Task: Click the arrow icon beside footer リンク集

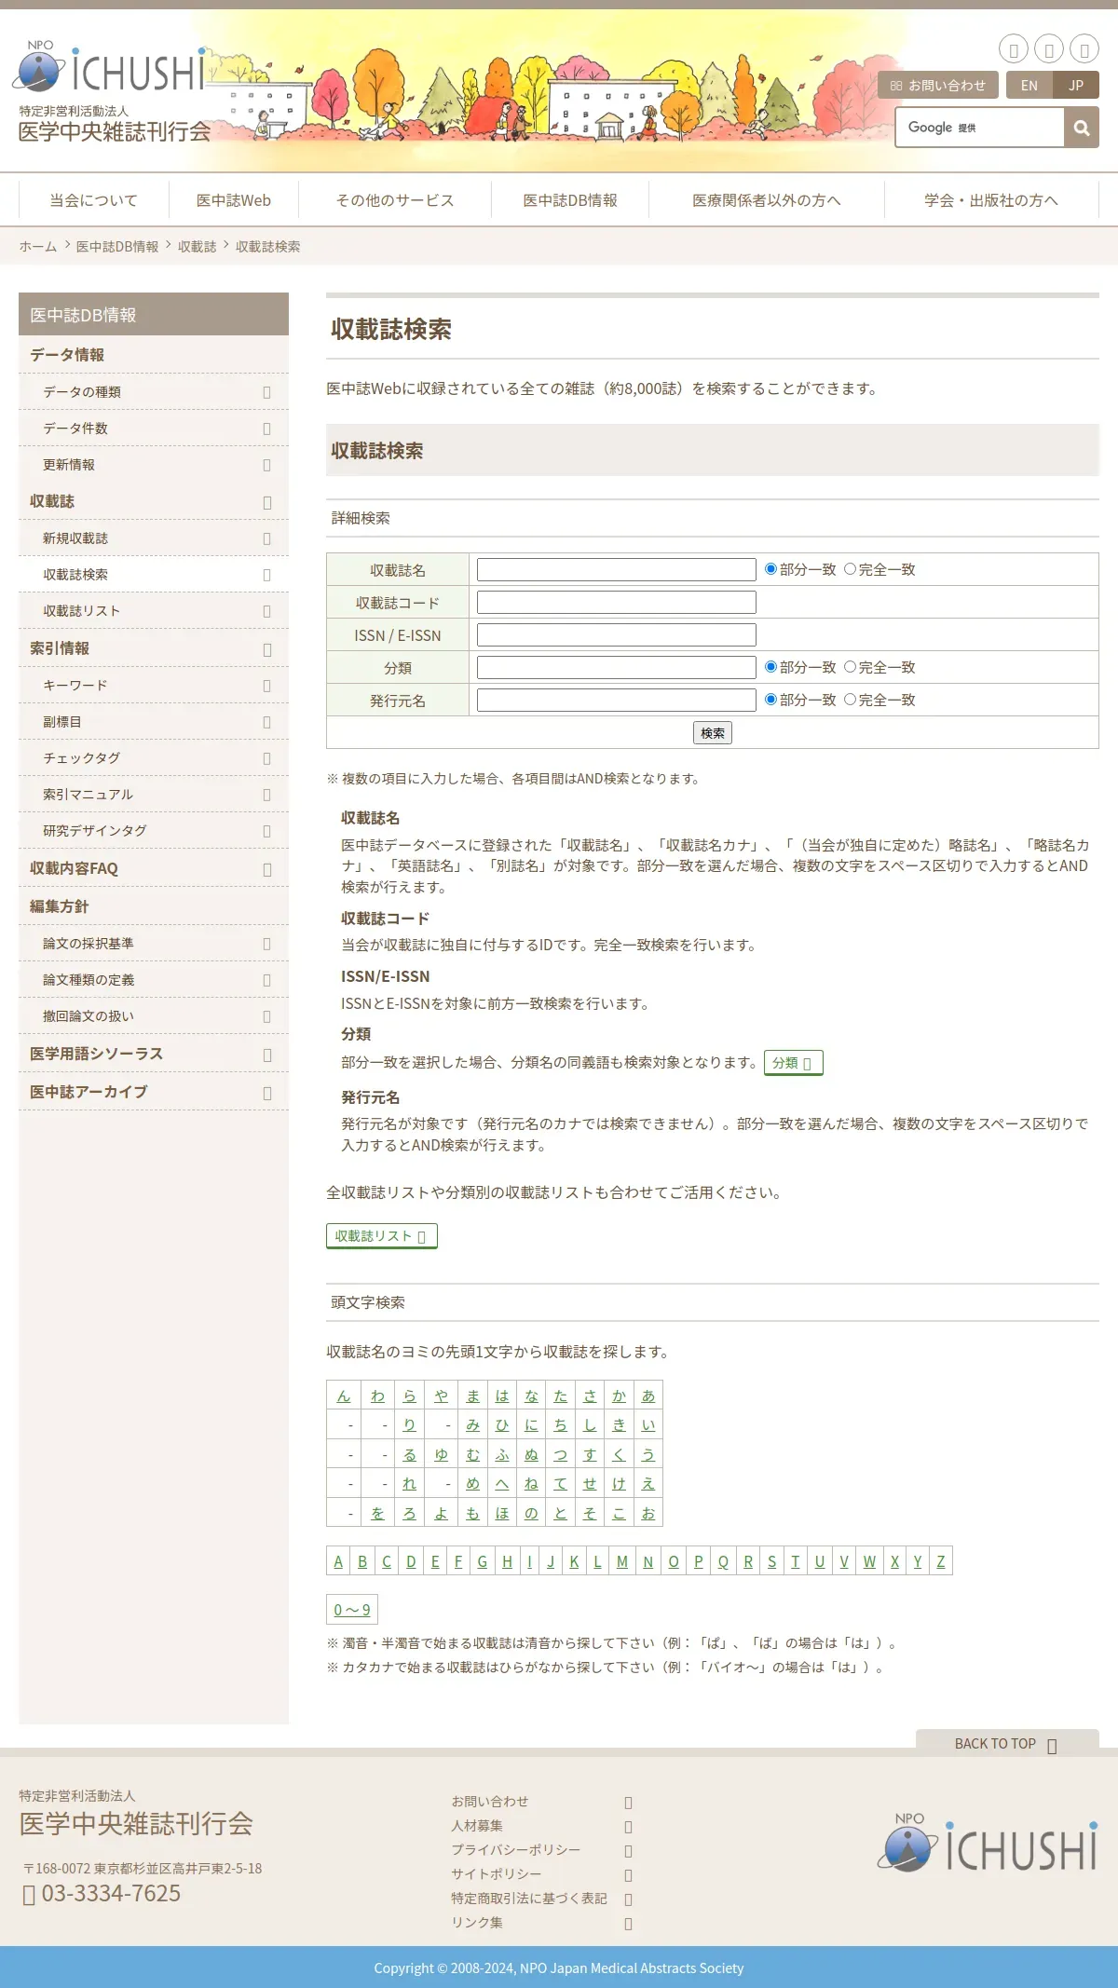Action: [628, 1924]
